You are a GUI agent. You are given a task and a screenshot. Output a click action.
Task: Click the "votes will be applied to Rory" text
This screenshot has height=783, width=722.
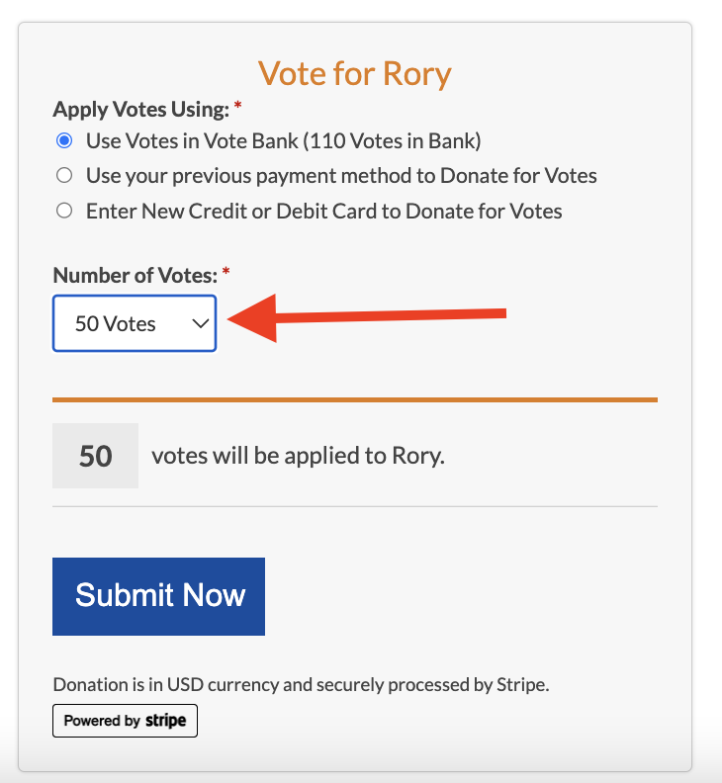click(x=298, y=456)
